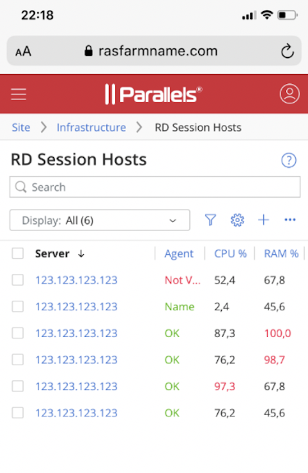Viewport: 308px width, 473px height.
Task: Tap the Wi-Fi status icon
Action: (x=267, y=14)
